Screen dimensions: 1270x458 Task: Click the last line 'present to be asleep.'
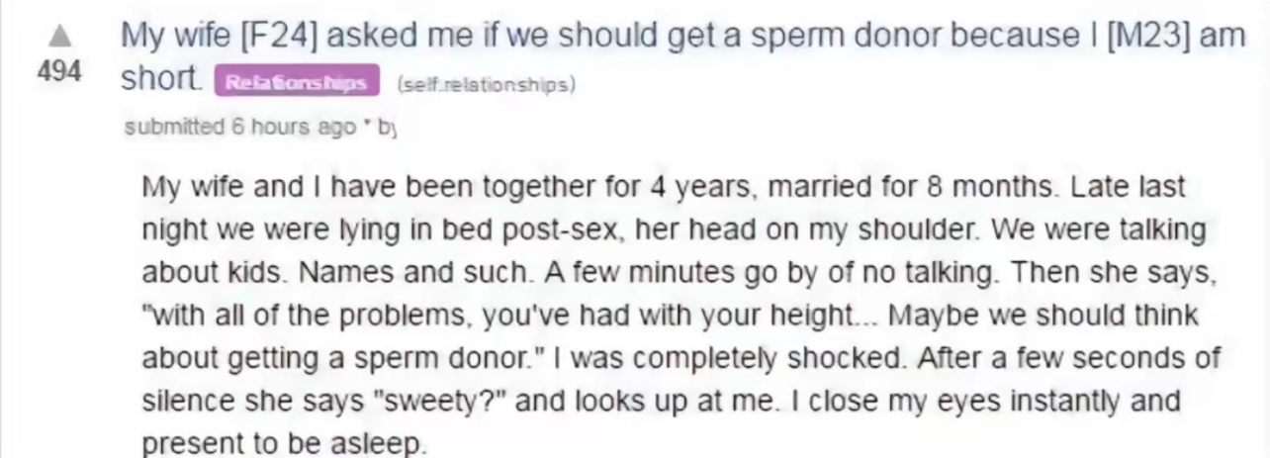click(x=285, y=444)
